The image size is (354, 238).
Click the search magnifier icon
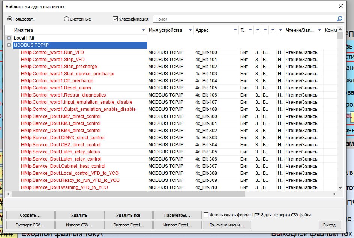tap(339, 19)
